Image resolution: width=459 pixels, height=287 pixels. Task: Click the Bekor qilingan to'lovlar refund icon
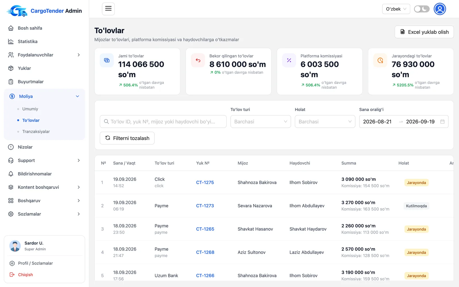coord(198,60)
